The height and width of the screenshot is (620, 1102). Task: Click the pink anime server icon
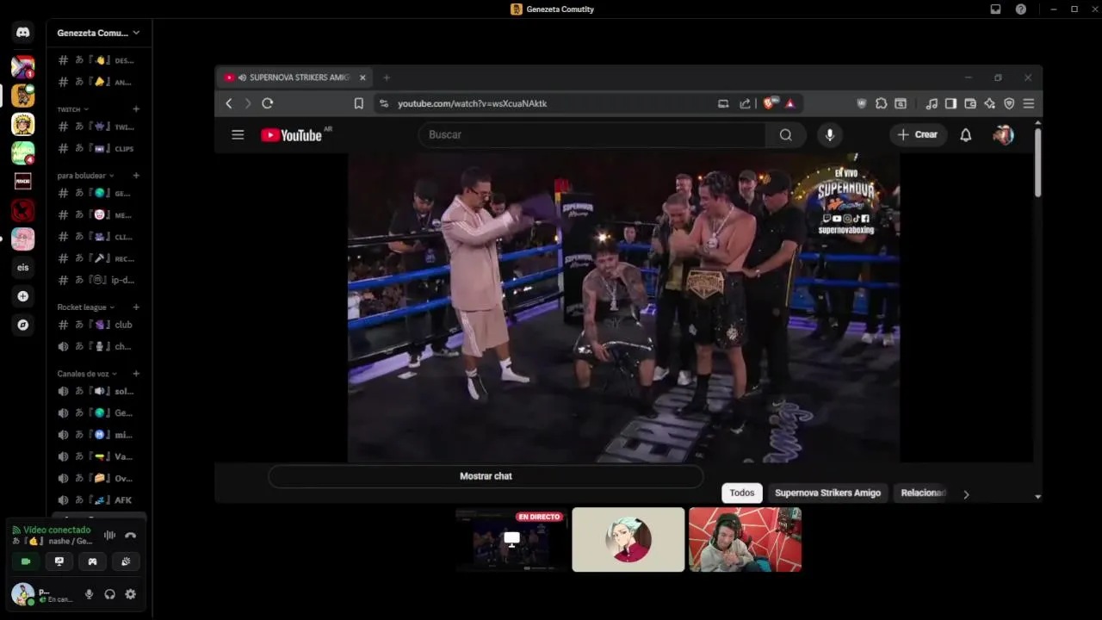(23, 239)
